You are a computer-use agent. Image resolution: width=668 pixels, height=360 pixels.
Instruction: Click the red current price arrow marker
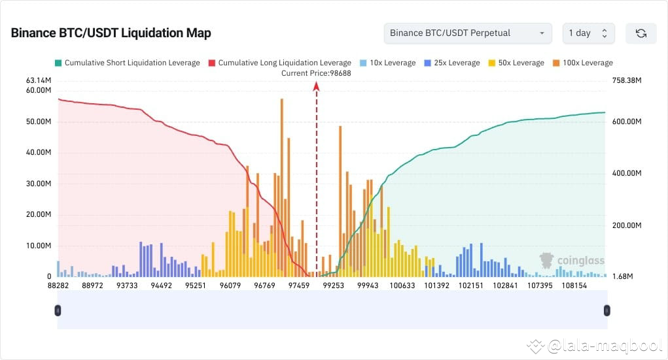pyautogui.click(x=316, y=86)
